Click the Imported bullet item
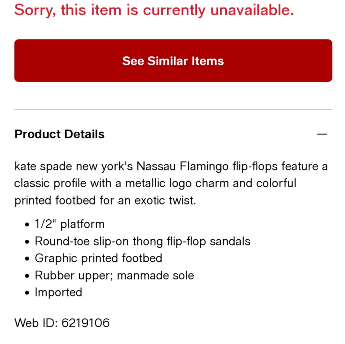 58,292
